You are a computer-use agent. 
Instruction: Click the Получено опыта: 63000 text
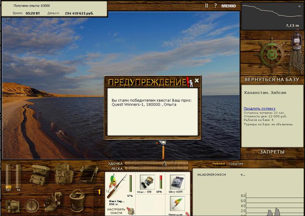click(x=32, y=6)
